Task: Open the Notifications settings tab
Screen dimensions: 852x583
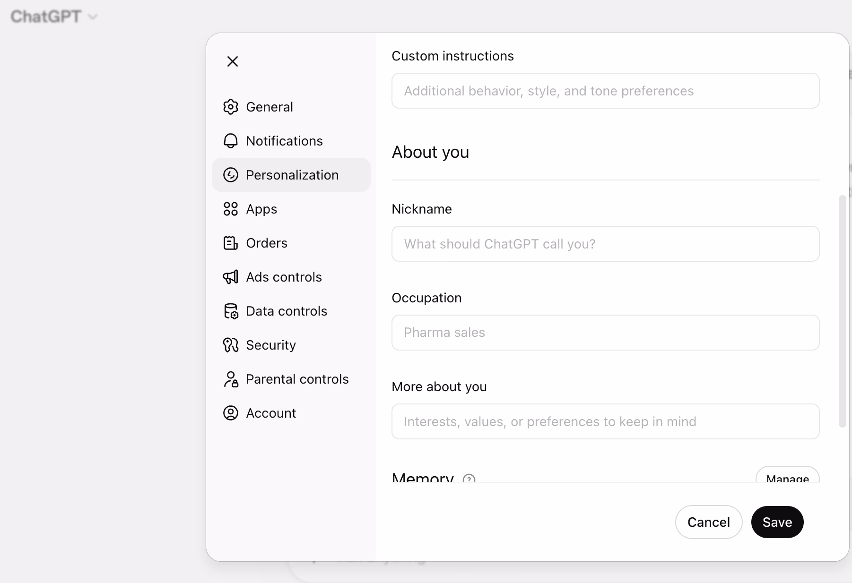Action: (291, 141)
